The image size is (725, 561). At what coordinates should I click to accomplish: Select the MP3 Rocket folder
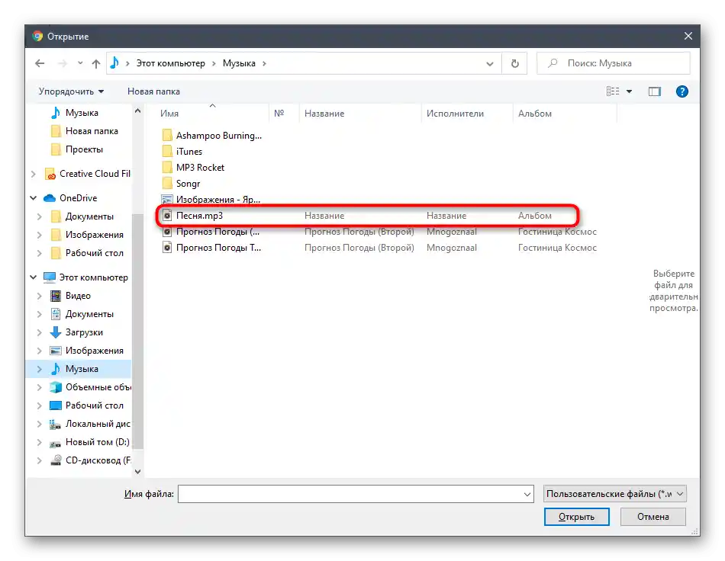(193, 168)
